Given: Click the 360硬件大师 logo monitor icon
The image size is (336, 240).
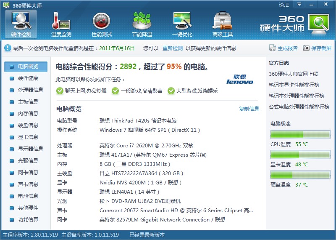Looking at the screenshot, I should click(319, 24).
